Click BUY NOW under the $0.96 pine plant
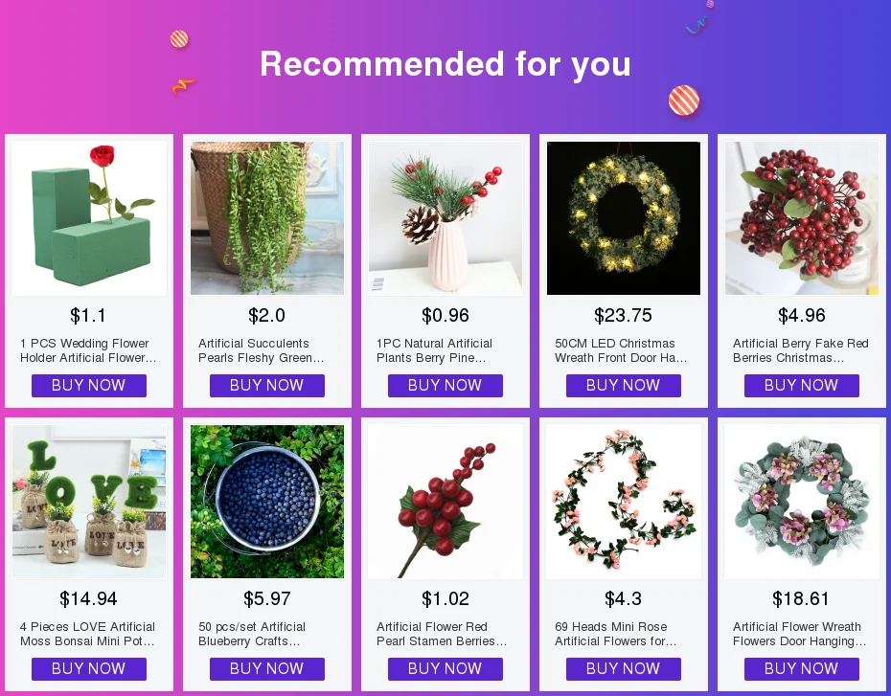Viewport: 891px width, 696px height. pyautogui.click(x=445, y=386)
